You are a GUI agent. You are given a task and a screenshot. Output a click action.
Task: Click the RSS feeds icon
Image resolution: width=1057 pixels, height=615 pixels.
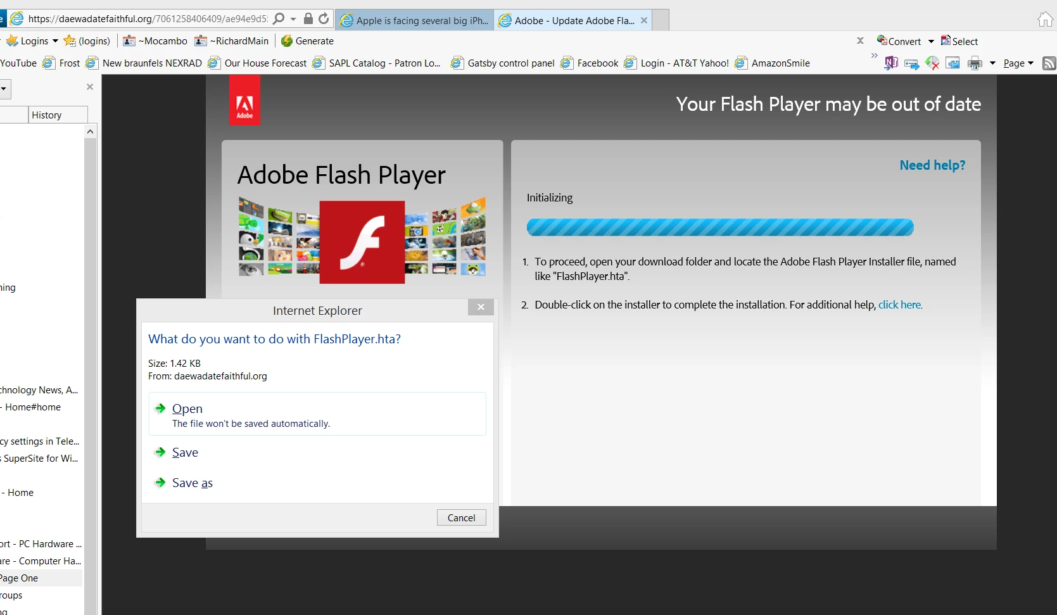click(1049, 63)
